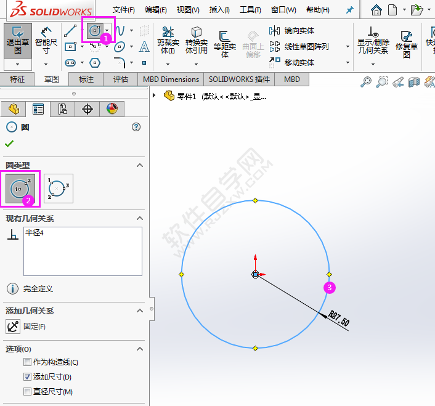Click the Trim Entities (剪裁实体) tool

(x=168, y=41)
